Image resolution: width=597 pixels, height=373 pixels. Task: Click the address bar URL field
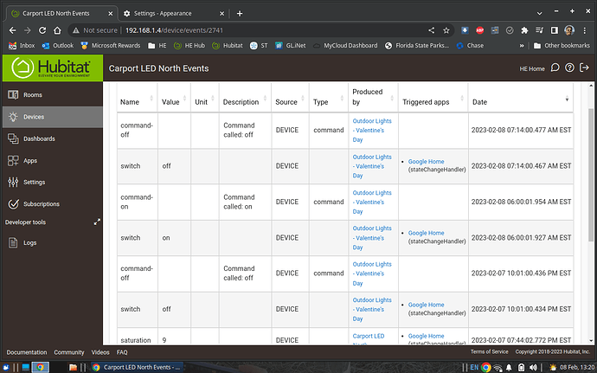tap(251, 30)
